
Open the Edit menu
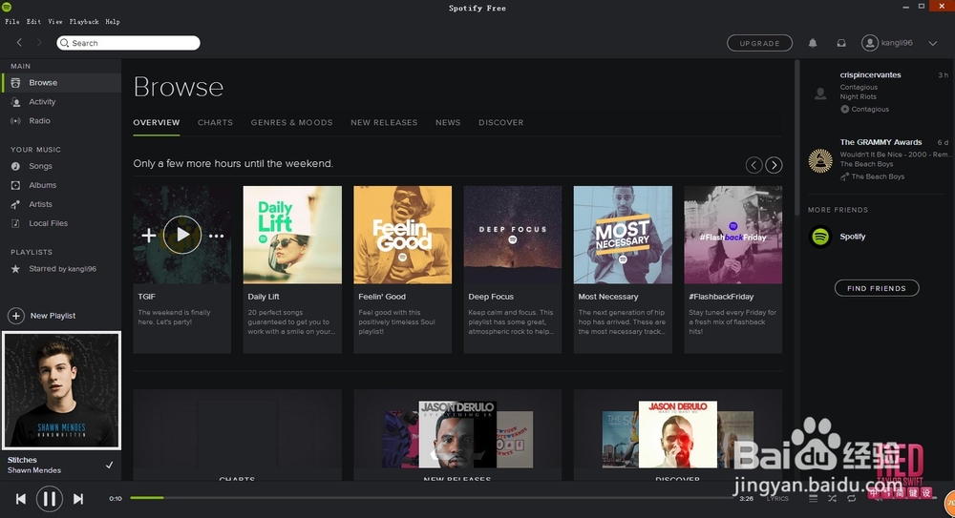tap(33, 21)
